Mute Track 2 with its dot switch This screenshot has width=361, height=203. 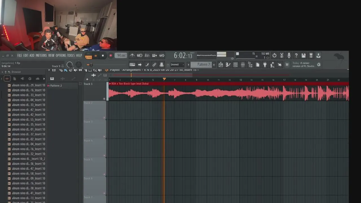pyautogui.click(x=104, y=118)
